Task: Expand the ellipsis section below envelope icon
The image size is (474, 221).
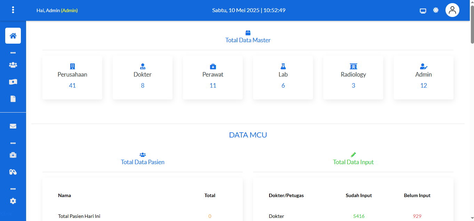Action: (x=13, y=143)
